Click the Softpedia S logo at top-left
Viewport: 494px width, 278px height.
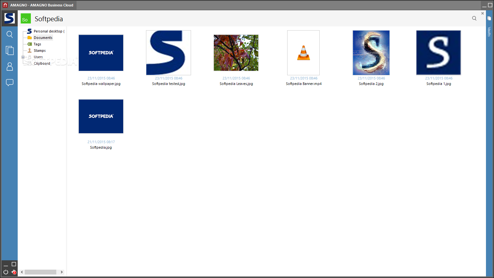pos(9,18)
